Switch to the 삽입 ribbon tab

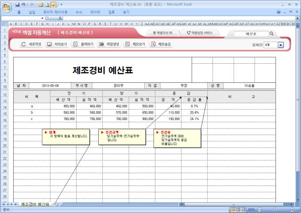coord(32,12)
